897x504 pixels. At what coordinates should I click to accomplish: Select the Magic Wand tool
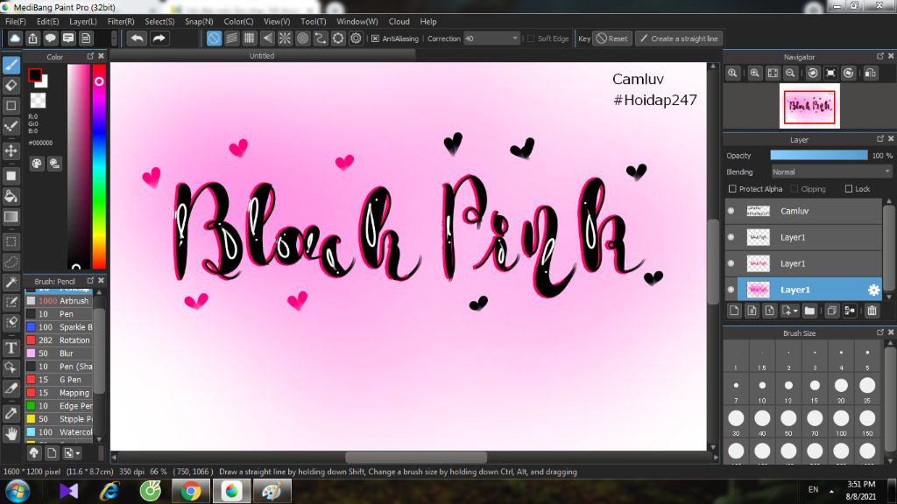(x=11, y=282)
